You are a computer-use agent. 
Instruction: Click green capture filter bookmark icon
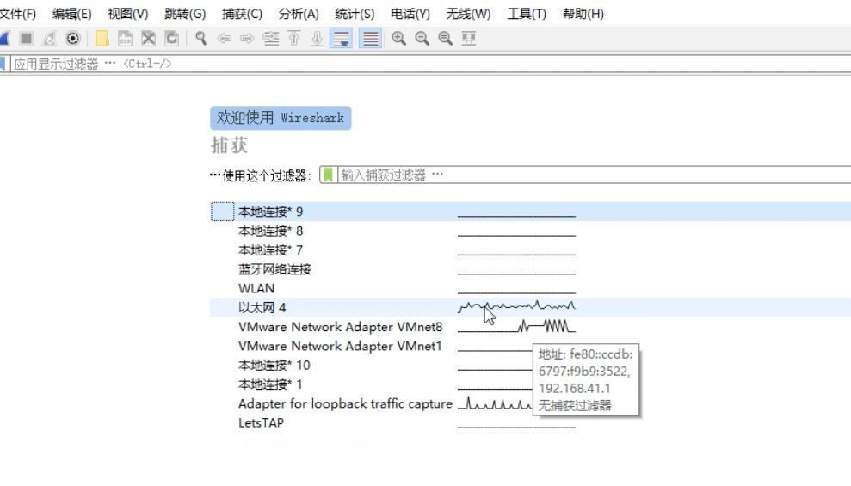(x=329, y=175)
